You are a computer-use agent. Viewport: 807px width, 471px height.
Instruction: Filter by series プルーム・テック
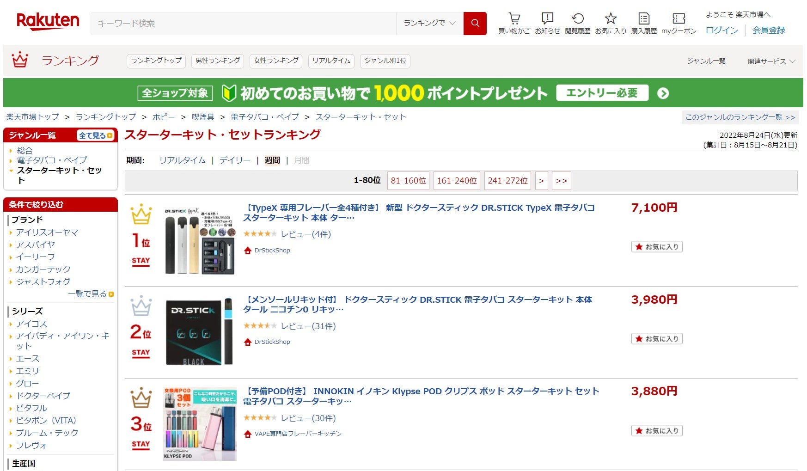pyautogui.click(x=47, y=433)
